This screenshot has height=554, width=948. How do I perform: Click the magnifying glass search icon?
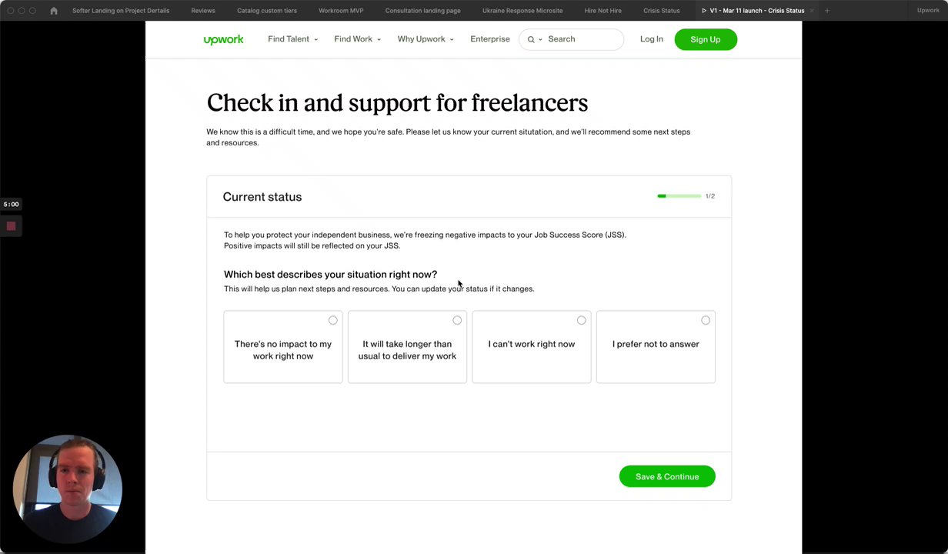point(531,39)
